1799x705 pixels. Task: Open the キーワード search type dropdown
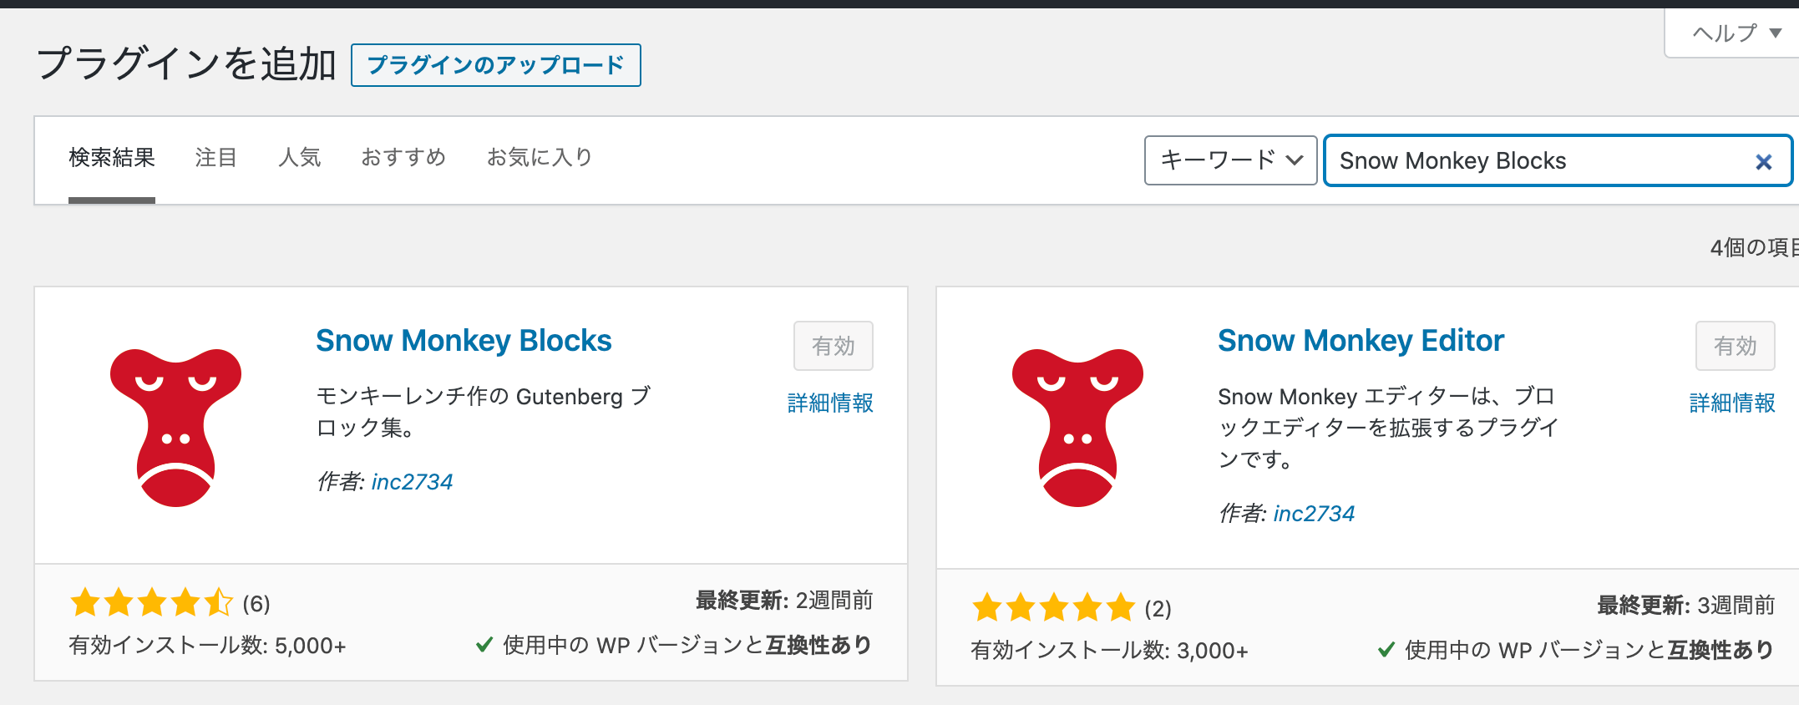click(x=1230, y=160)
